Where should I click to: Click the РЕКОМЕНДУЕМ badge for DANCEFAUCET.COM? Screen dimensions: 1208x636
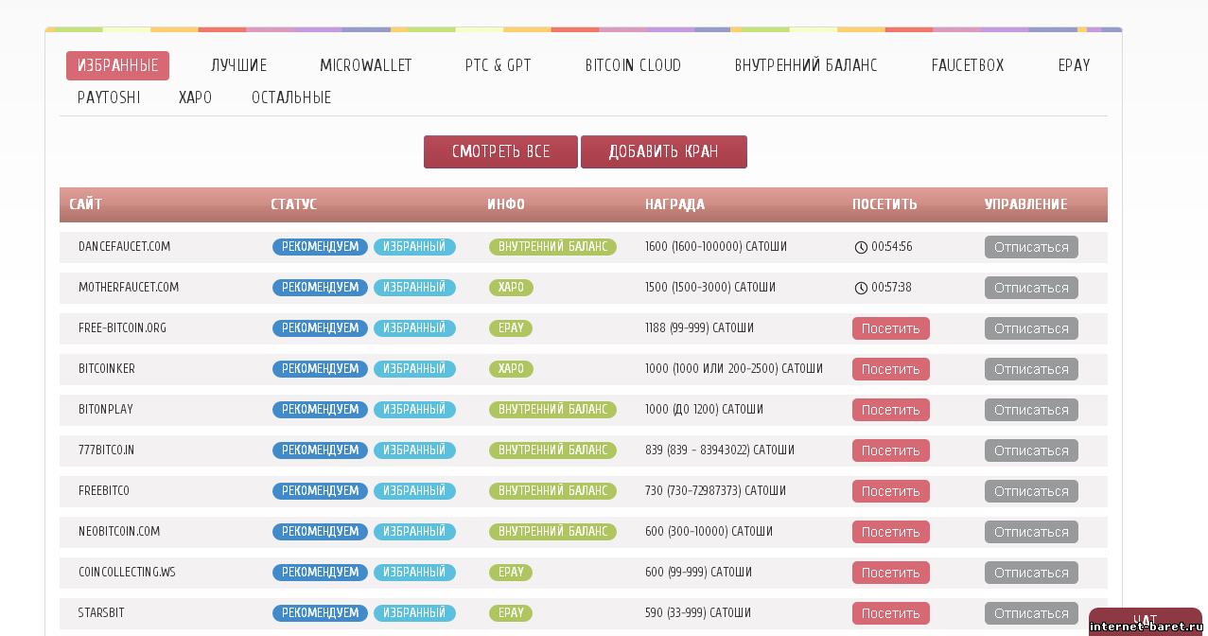(320, 247)
